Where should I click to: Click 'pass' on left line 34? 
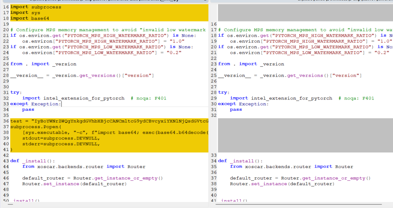28,110
